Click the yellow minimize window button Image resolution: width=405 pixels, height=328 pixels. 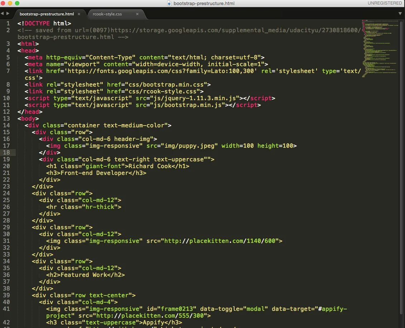(x=10, y=3)
